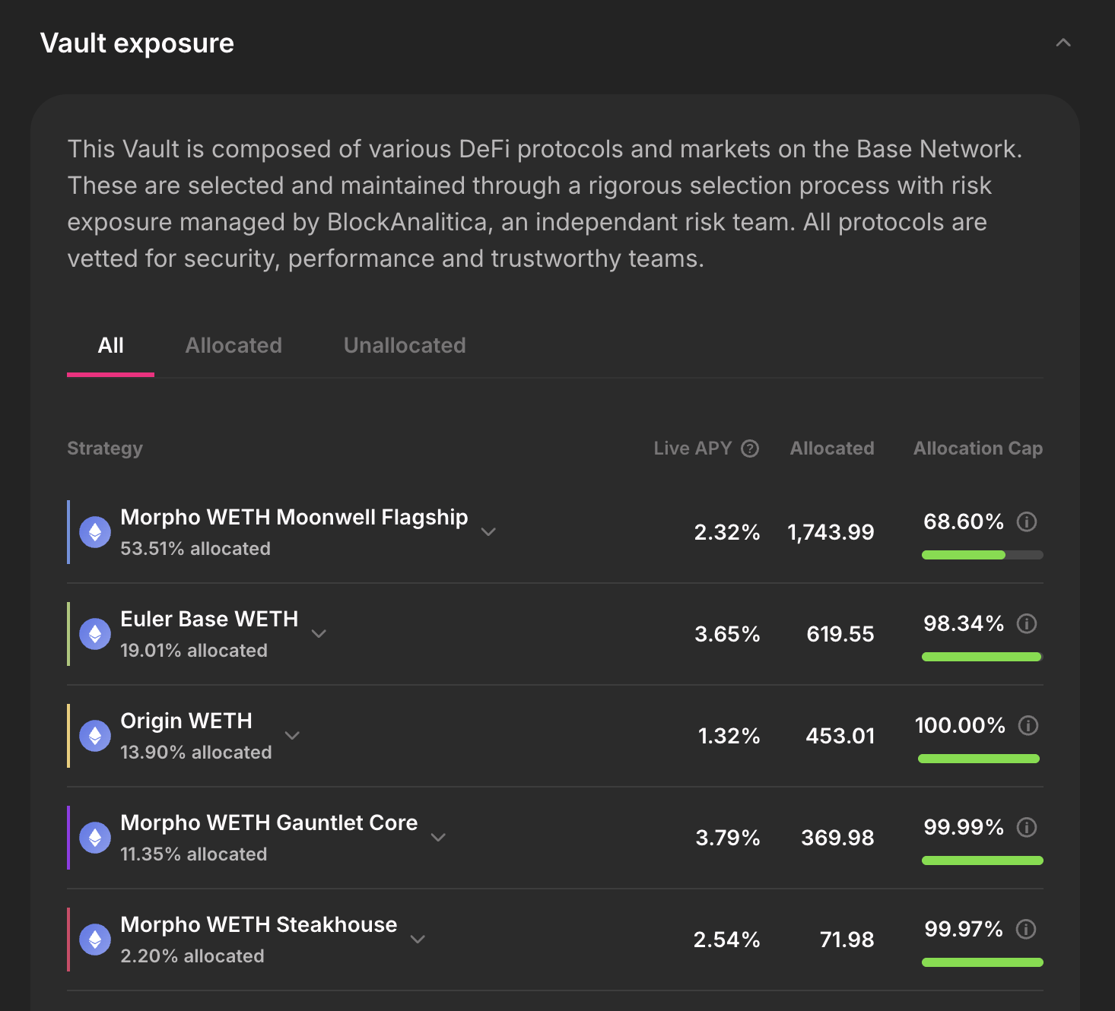Expand Morpho WETH Steakhouse chevron
This screenshot has height=1011, width=1115.
pos(418,940)
